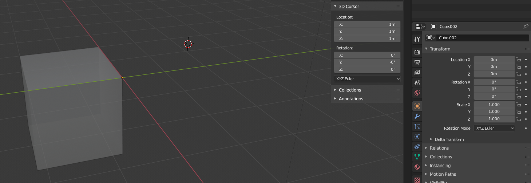Open the Output properties tab
The width and height of the screenshot is (531, 183).
tap(417, 62)
